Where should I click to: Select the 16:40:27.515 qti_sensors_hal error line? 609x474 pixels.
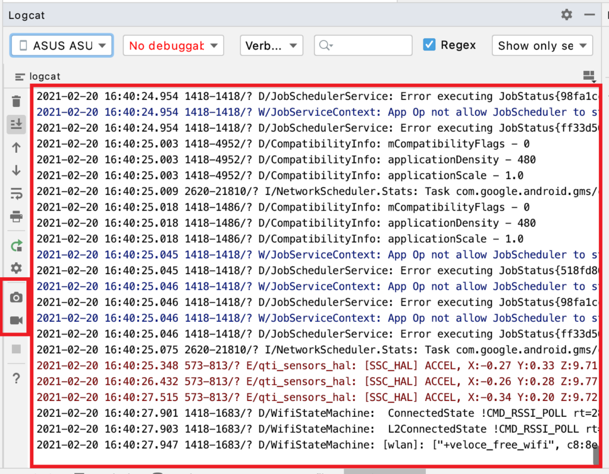point(317,397)
